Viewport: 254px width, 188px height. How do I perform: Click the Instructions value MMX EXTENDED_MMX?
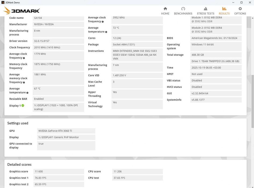137,55
